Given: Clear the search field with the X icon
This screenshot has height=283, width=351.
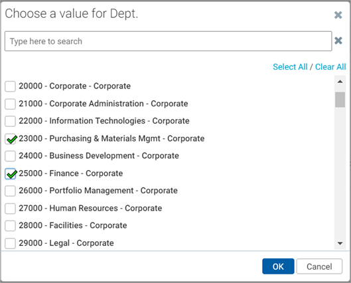Looking at the screenshot, I should (x=338, y=41).
